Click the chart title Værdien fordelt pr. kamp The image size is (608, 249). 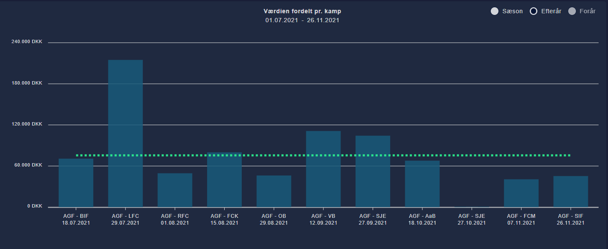(303, 11)
